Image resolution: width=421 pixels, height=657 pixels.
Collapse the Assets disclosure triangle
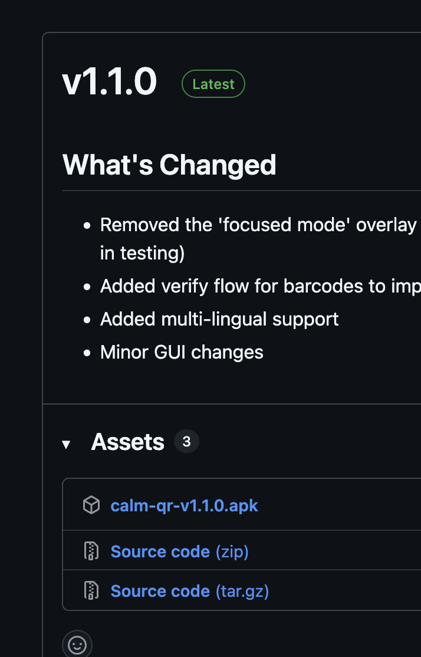(x=66, y=444)
